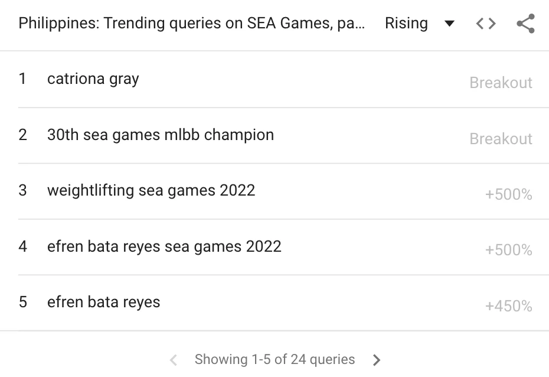Select weightlifting sea games 2022 query
Image resolution: width=549 pixels, height=377 pixels.
click(x=151, y=190)
